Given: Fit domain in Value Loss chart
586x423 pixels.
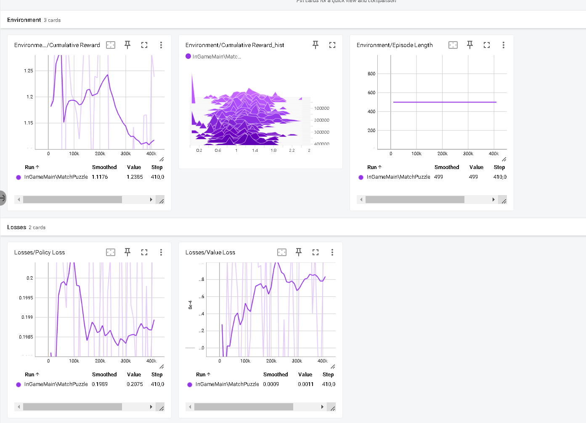Looking at the screenshot, I should click(x=282, y=252).
